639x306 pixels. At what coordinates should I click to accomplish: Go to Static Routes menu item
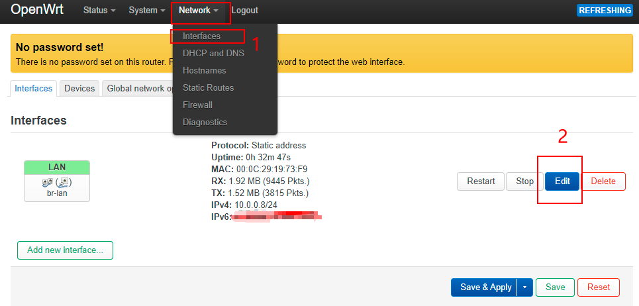tap(208, 87)
